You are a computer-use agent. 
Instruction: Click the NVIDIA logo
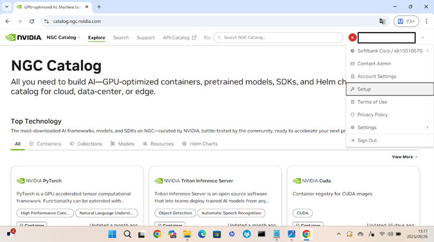24,37
